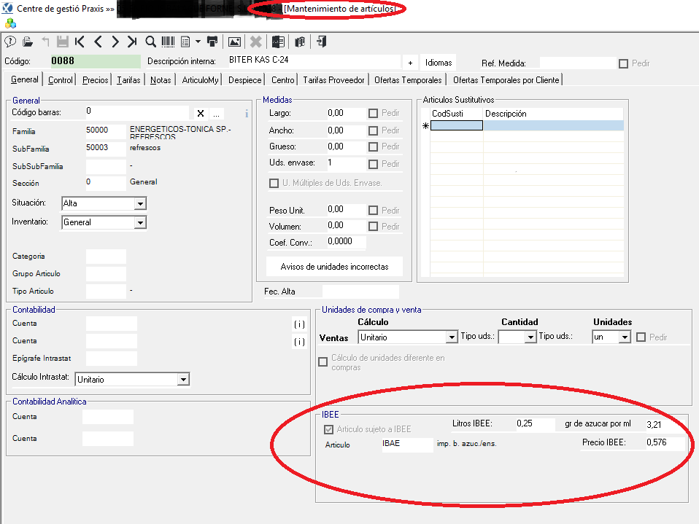Click the list report toolbar icon

point(185,42)
